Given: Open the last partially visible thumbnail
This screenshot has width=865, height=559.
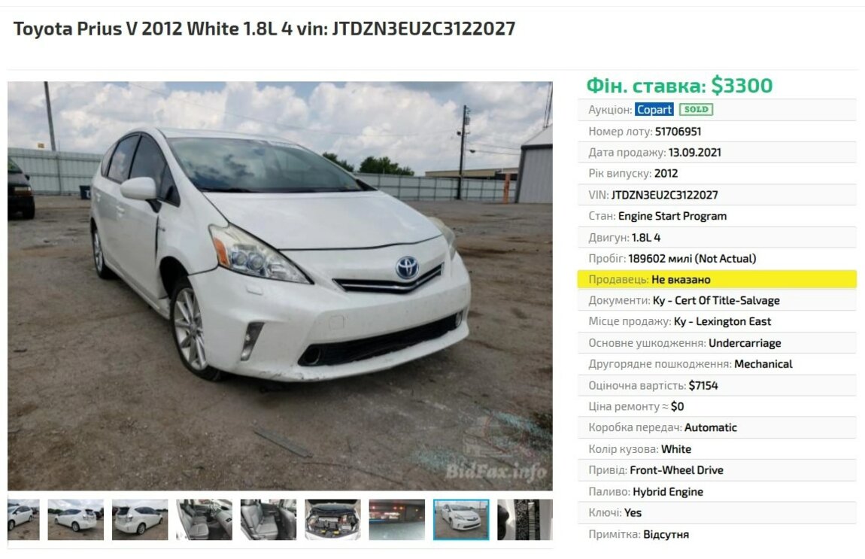Looking at the screenshot, I should [524, 519].
